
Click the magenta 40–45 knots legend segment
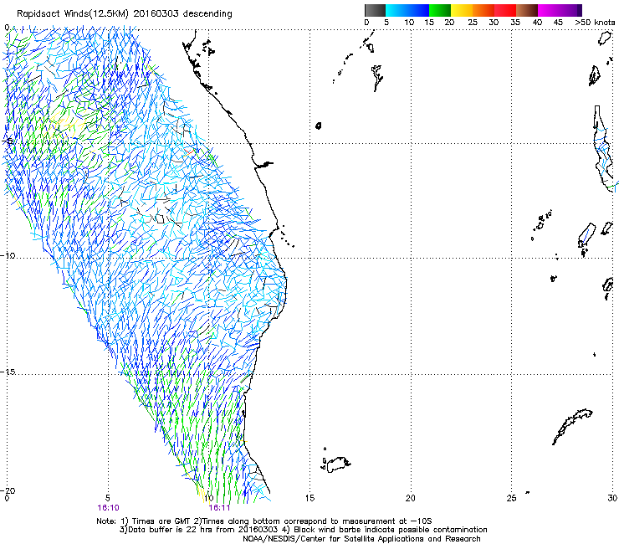549,10
